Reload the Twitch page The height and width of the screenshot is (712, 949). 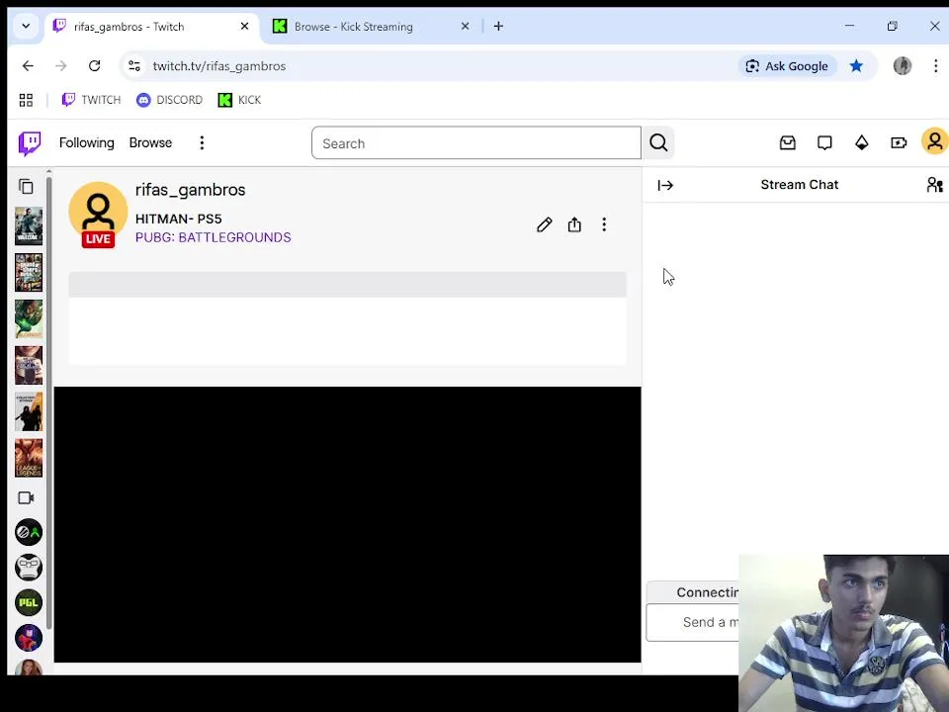[x=95, y=66]
